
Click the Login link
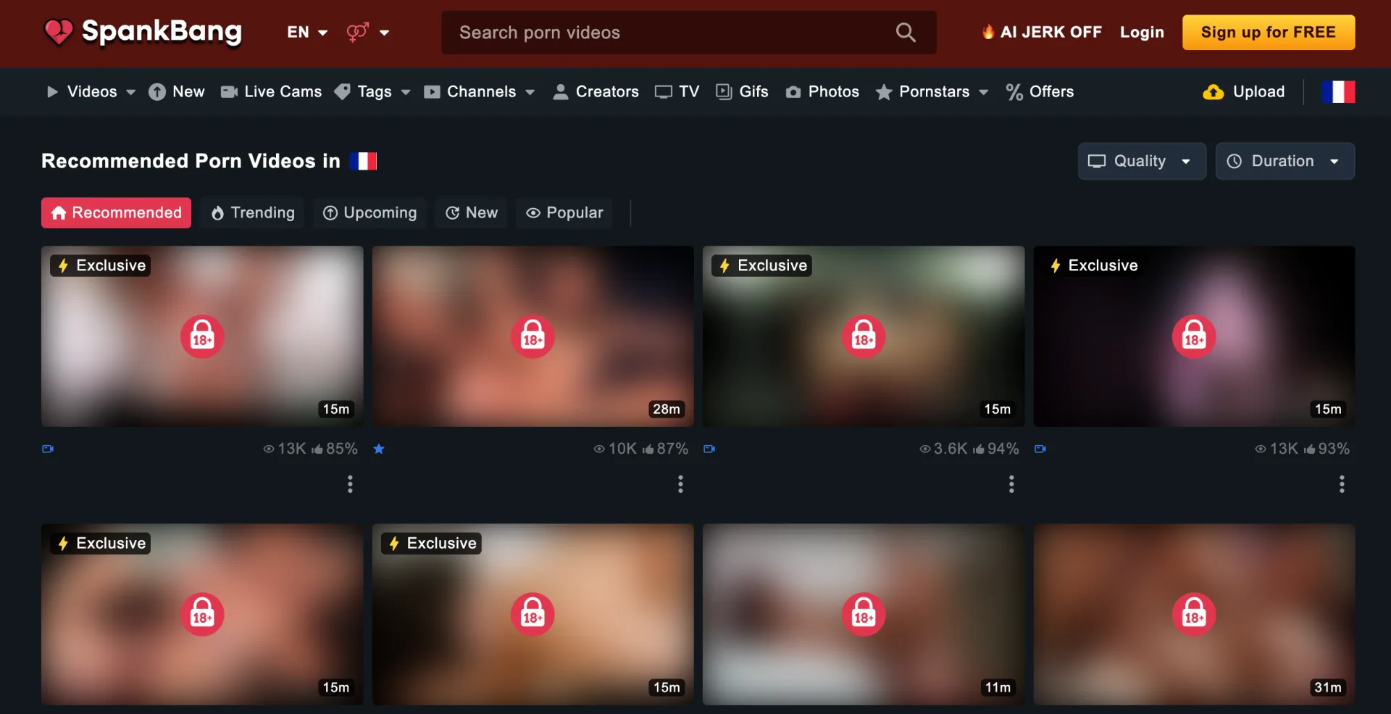1142,32
